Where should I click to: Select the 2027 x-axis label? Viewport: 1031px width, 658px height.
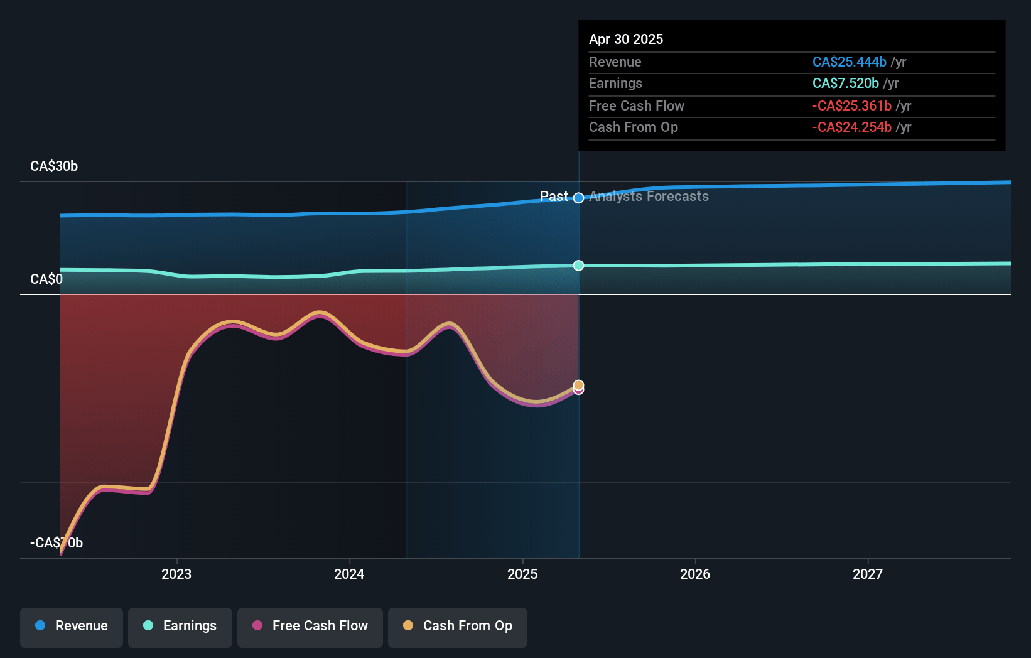click(x=868, y=574)
